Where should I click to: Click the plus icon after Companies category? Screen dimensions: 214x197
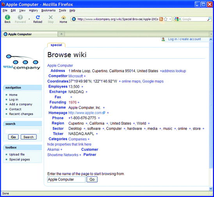[x=89, y=139]
